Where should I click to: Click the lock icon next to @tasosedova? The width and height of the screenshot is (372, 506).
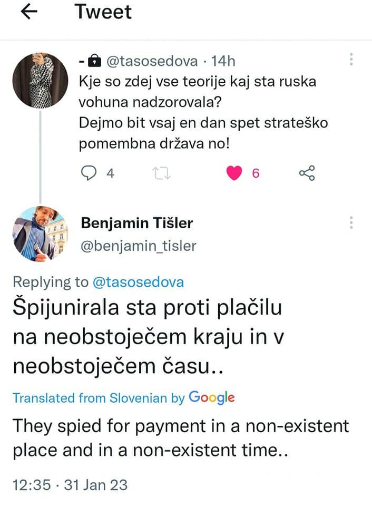(94, 62)
